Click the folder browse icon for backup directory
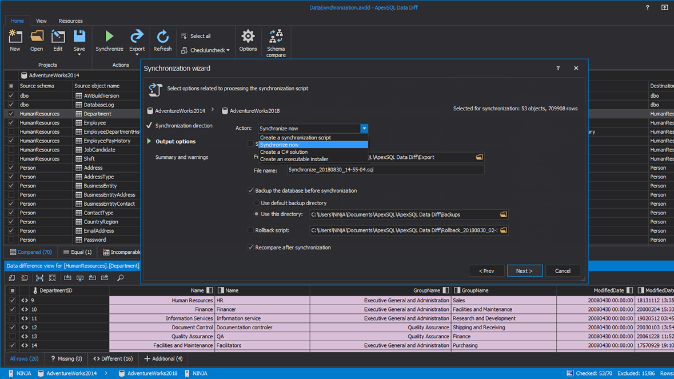Screen dimensions: 674x379 [x=503, y=214]
